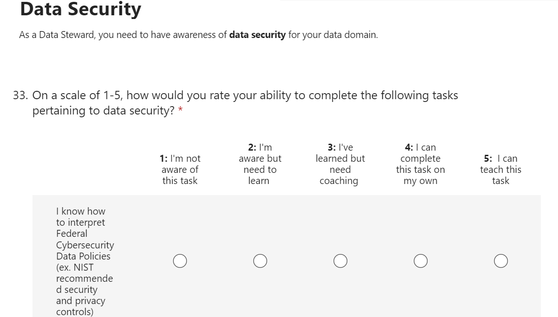Click the "3: I've learned but need coaching" header
The width and height of the screenshot is (558, 317).
click(x=340, y=164)
